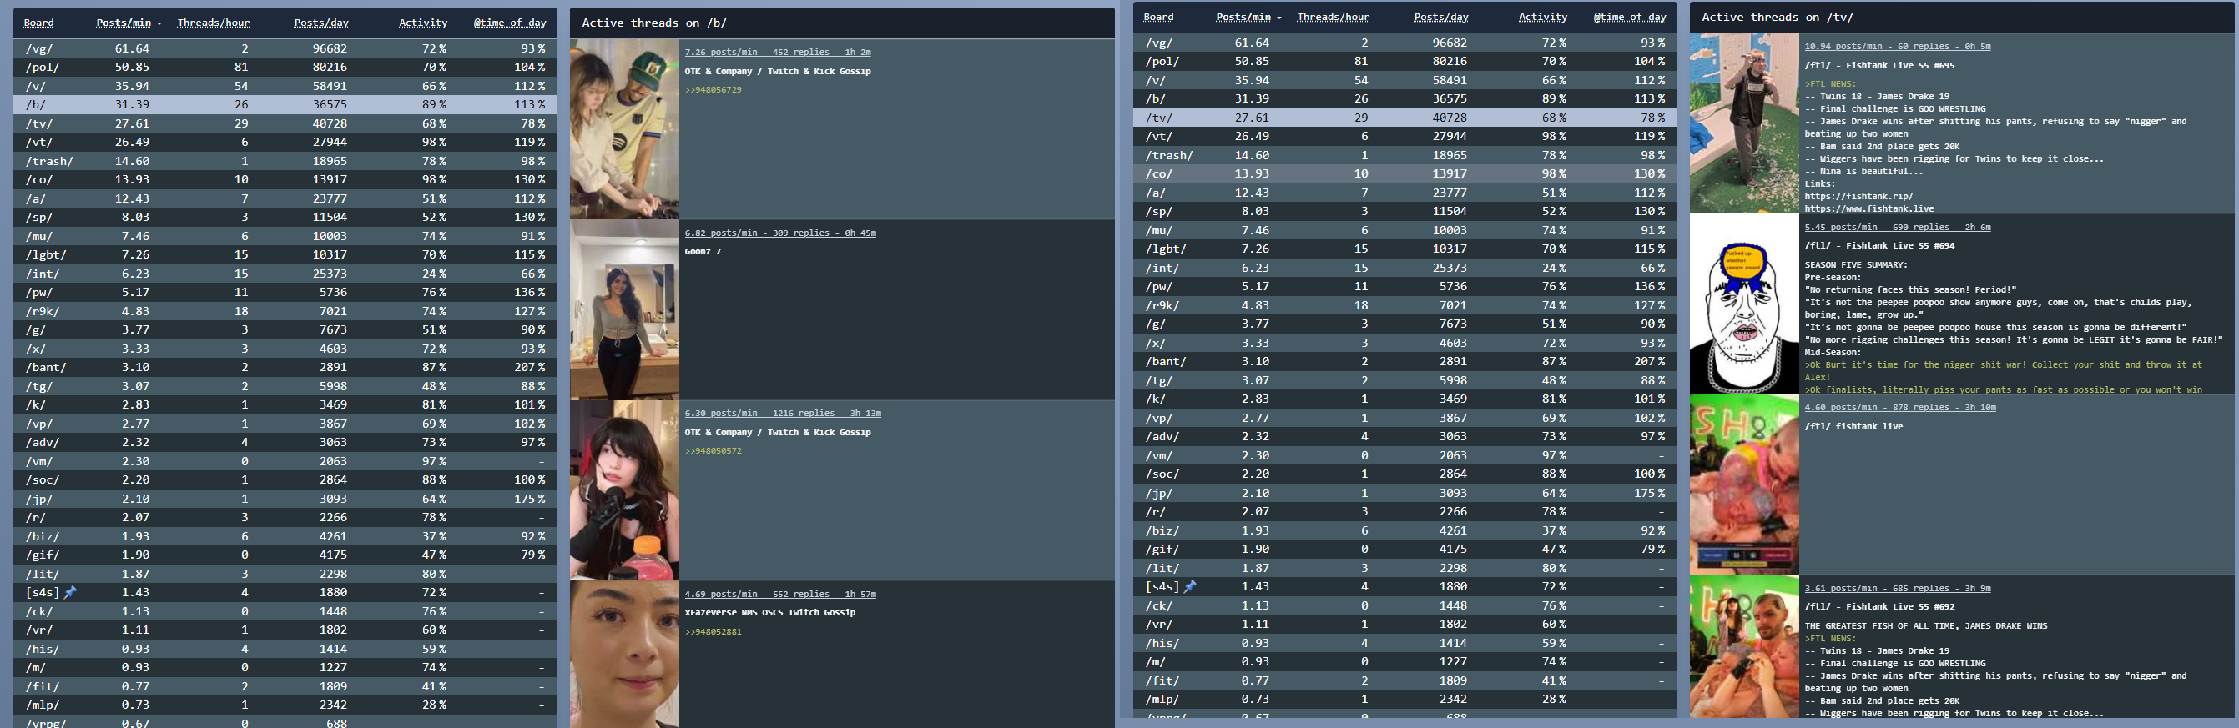This screenshot has width=2239, height=728.
Task: Click the pin icon beside [s4s] in the right table
Action: click(1190, 586)
